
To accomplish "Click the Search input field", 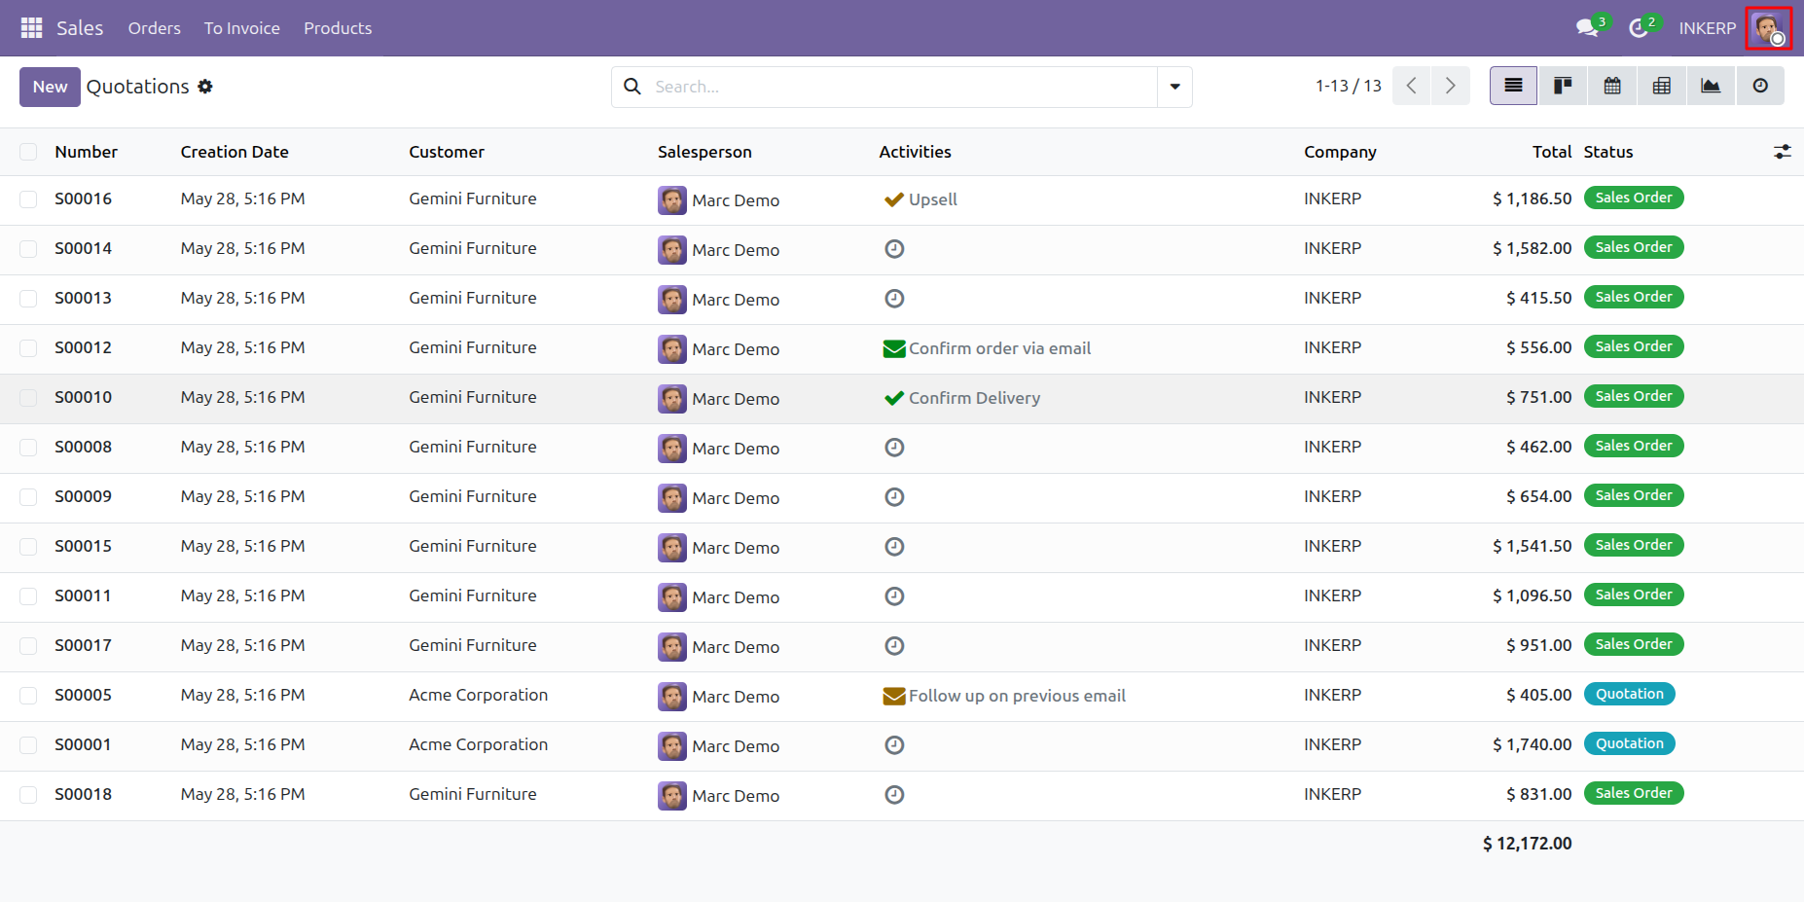I will pos(903,87).
